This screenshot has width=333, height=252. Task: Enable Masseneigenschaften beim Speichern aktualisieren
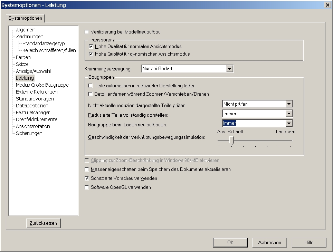click(x=87, y=169)
